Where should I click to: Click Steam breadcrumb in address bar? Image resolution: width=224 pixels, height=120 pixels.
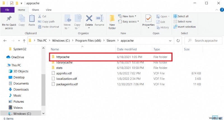point(111,40)
